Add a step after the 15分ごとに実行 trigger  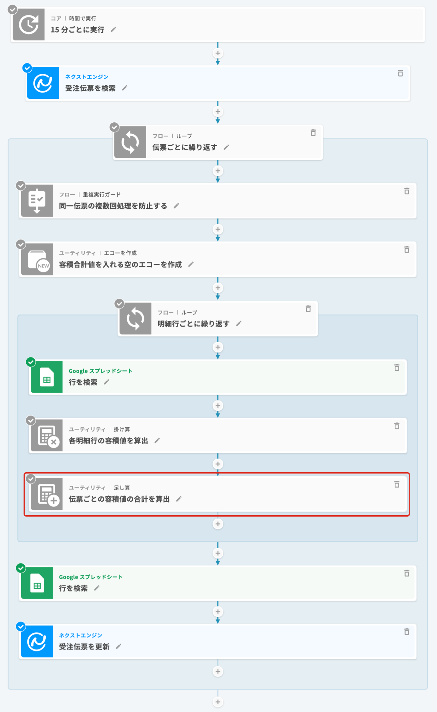[x=218, y=53]
